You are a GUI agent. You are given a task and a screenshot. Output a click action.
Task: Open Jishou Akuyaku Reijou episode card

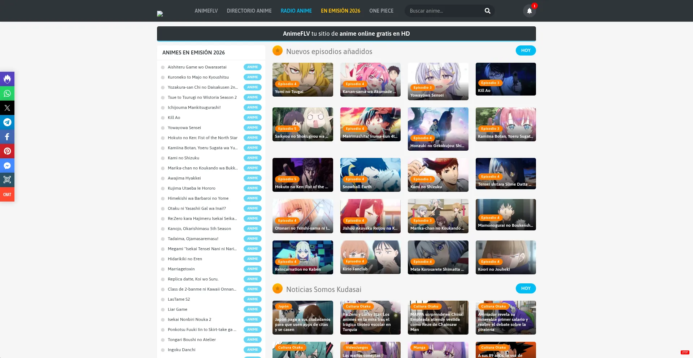[370, 216]
